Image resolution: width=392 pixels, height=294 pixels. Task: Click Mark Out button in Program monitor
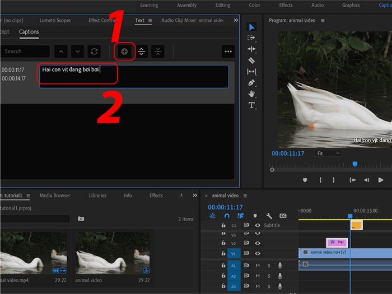tap(334, 180)
